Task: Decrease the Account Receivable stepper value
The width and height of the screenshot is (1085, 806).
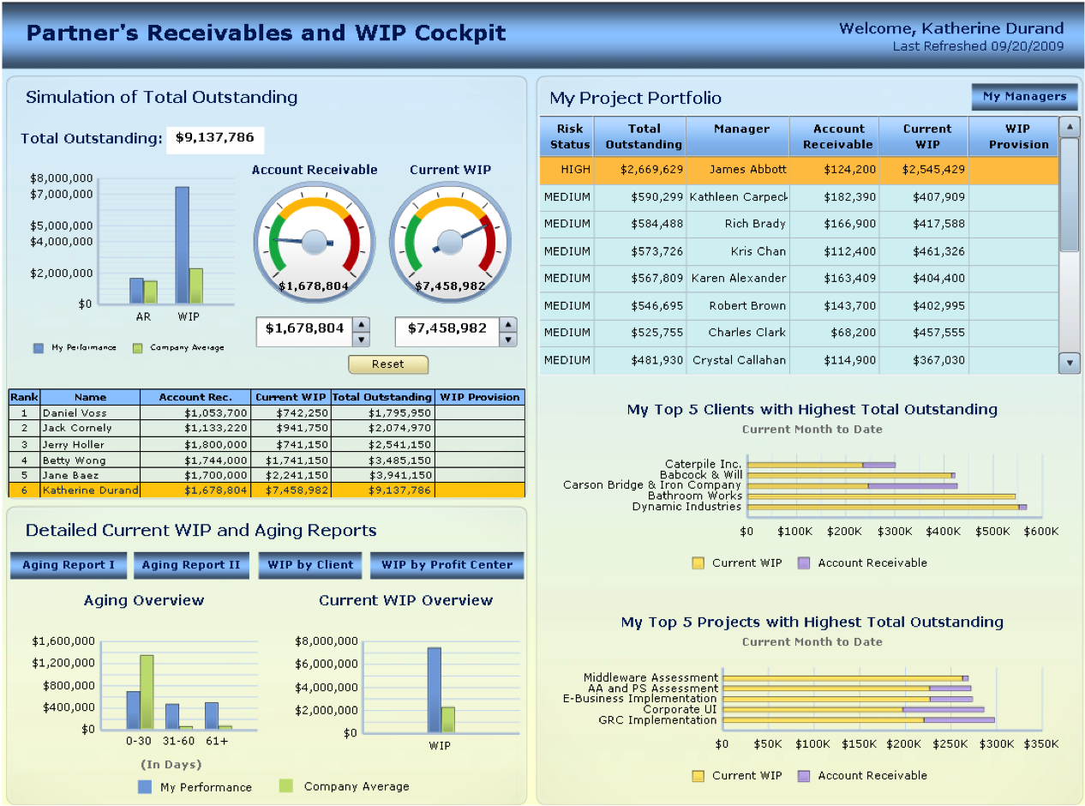Action: tap(362, 340)
